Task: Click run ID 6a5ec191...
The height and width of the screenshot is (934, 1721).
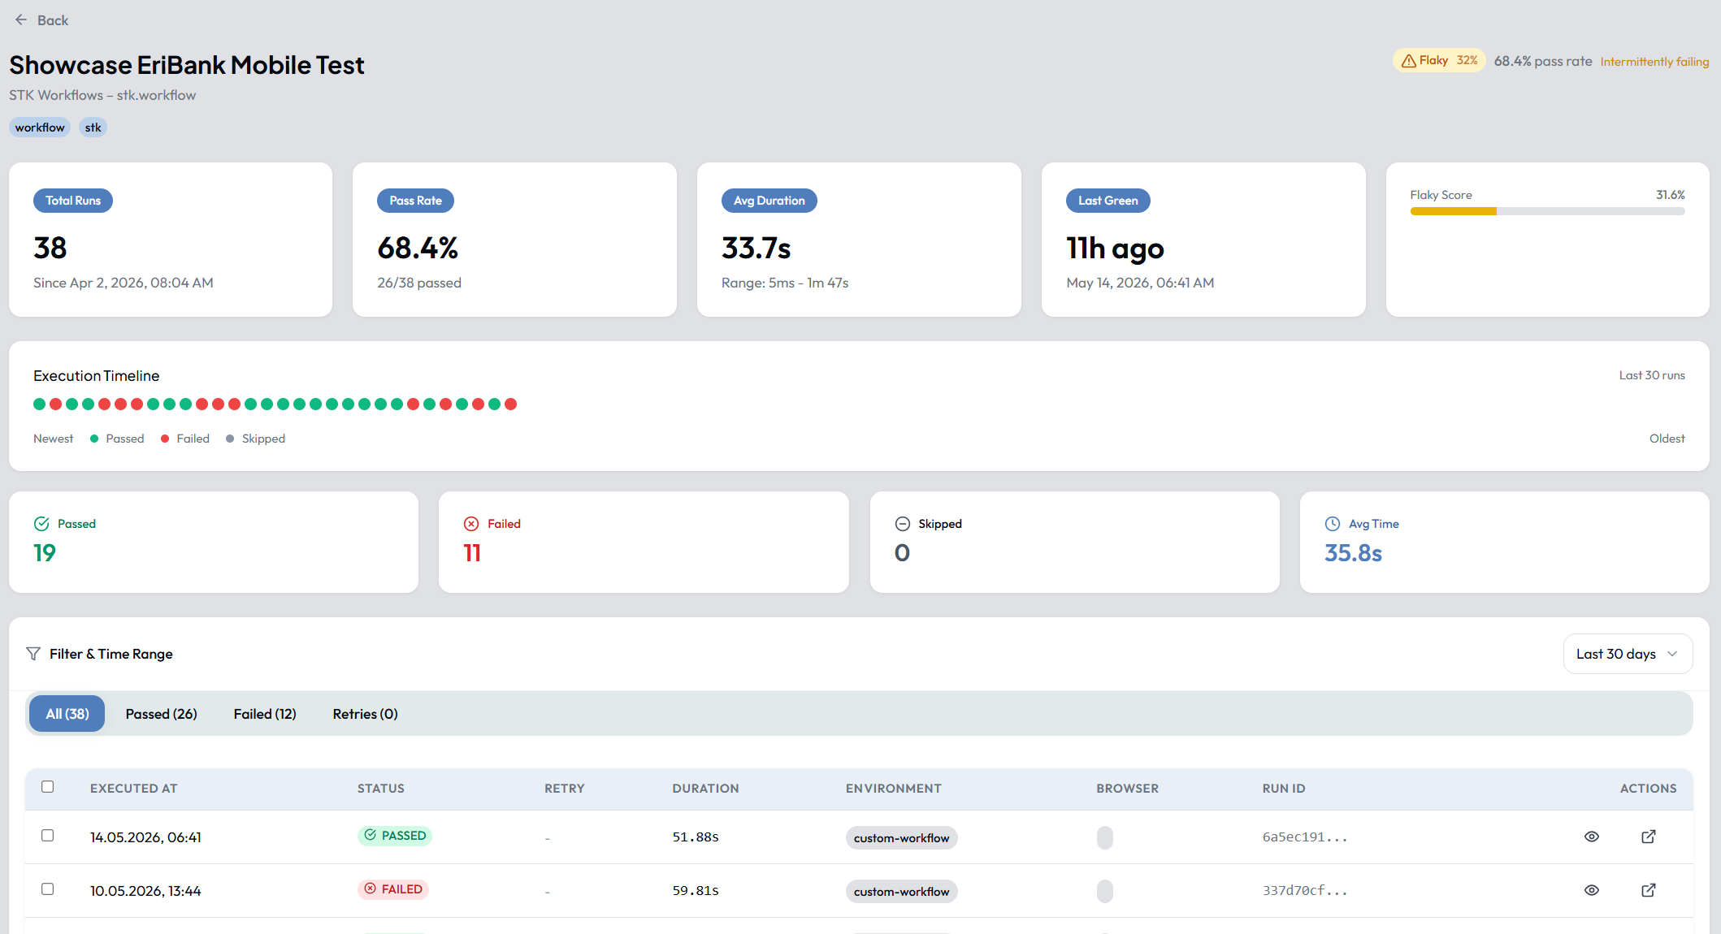Action: [1305, 837]
